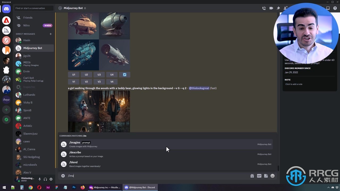Viewport: 340px width, 191px height.
Task: Click the V2 variation button
Action: pyautogui.click(x=86, y=82)
